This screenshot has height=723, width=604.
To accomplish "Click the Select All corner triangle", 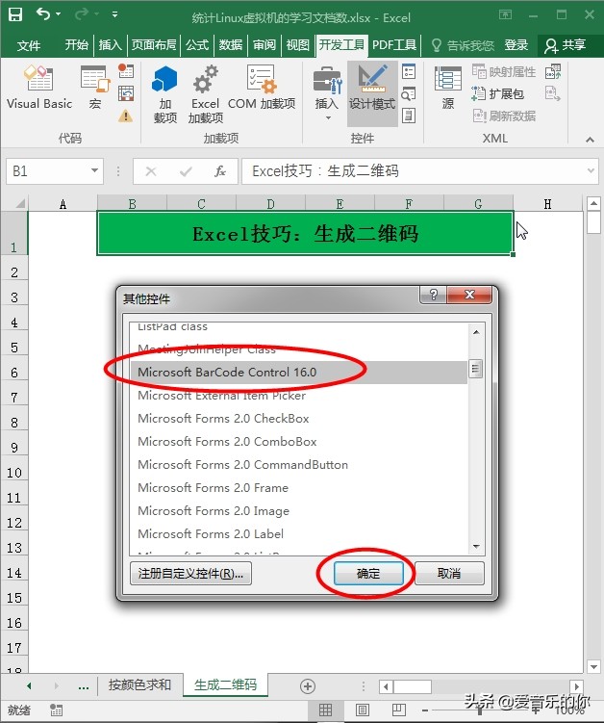I will coord(20,203).
